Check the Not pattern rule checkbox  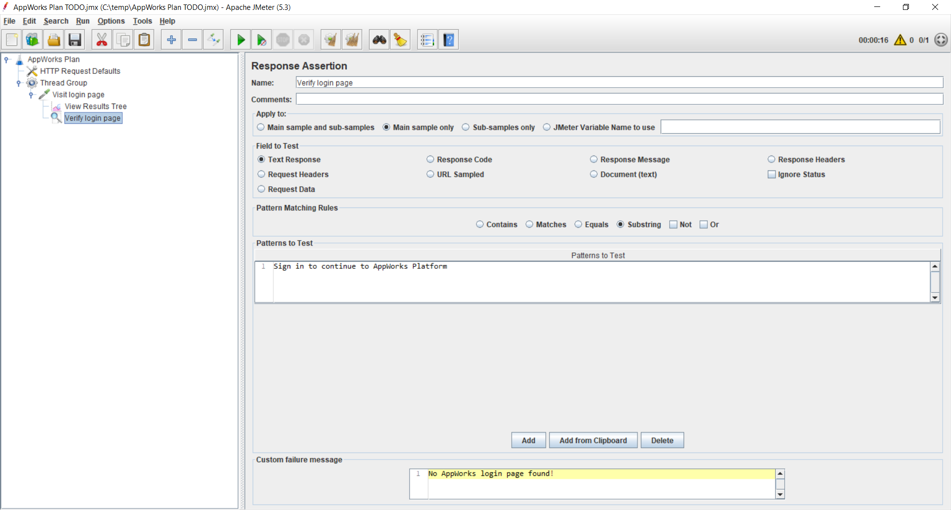point(673,224)
